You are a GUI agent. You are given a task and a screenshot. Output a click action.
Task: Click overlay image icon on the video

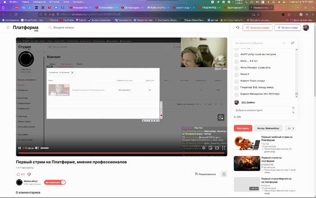(221, 117)
